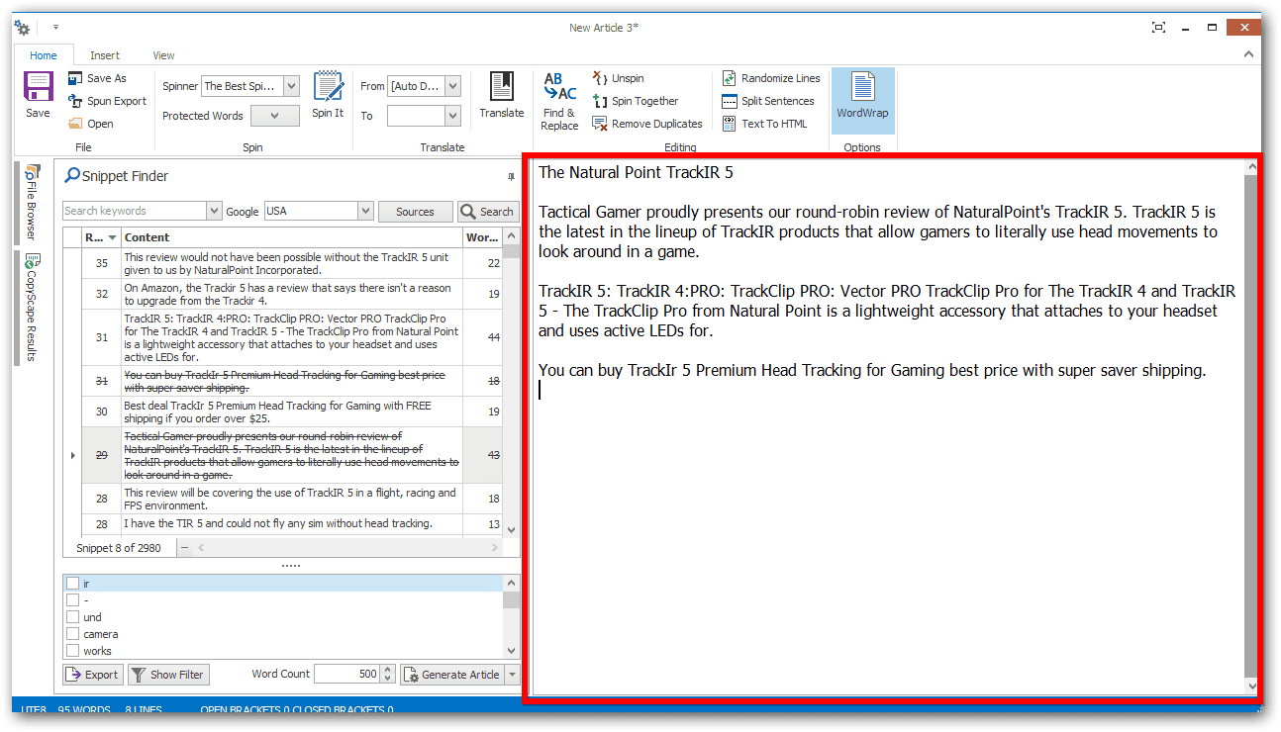This screenshot has height=732, width=1281.
Task: Click the editor heading 'The Natural Point TrackIR 5'
Action: tap(636, 173)
